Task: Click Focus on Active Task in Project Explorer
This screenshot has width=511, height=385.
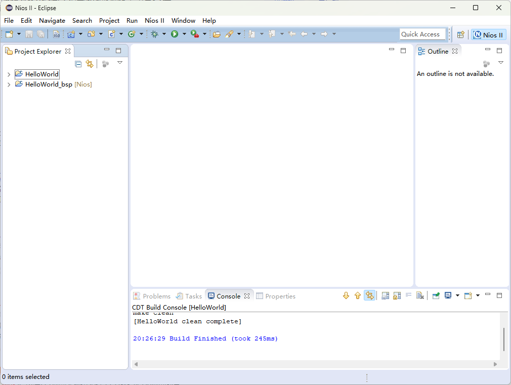Action: pos(105,64)
